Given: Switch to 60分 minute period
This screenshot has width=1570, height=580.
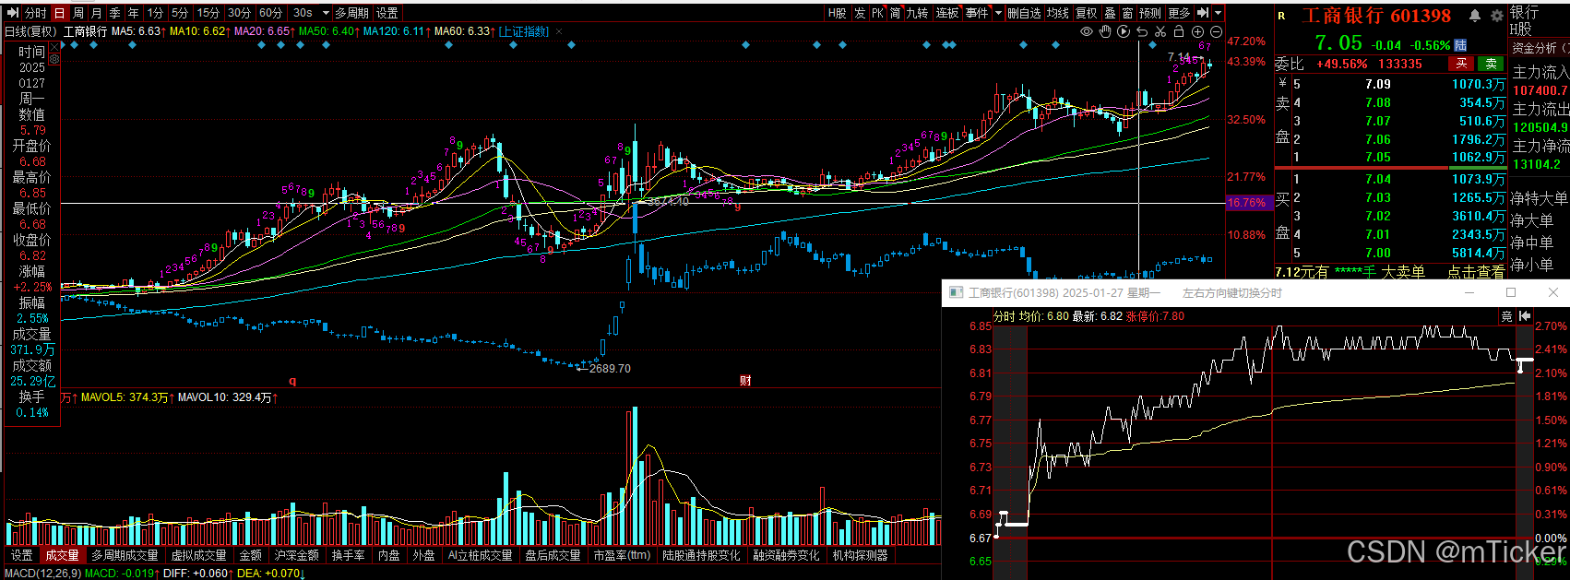Looking at the screenshot, I should pyautogui.click(x=270, y=13).
